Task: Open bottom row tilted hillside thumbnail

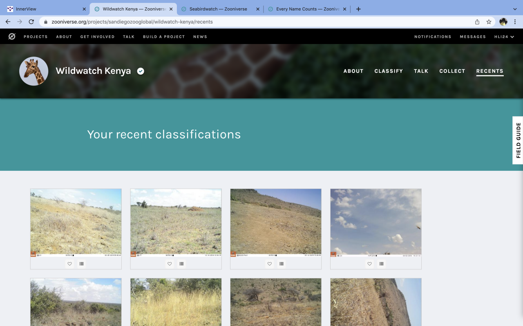Action: point(376,302)
